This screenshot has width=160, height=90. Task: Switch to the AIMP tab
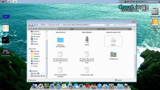72,29
